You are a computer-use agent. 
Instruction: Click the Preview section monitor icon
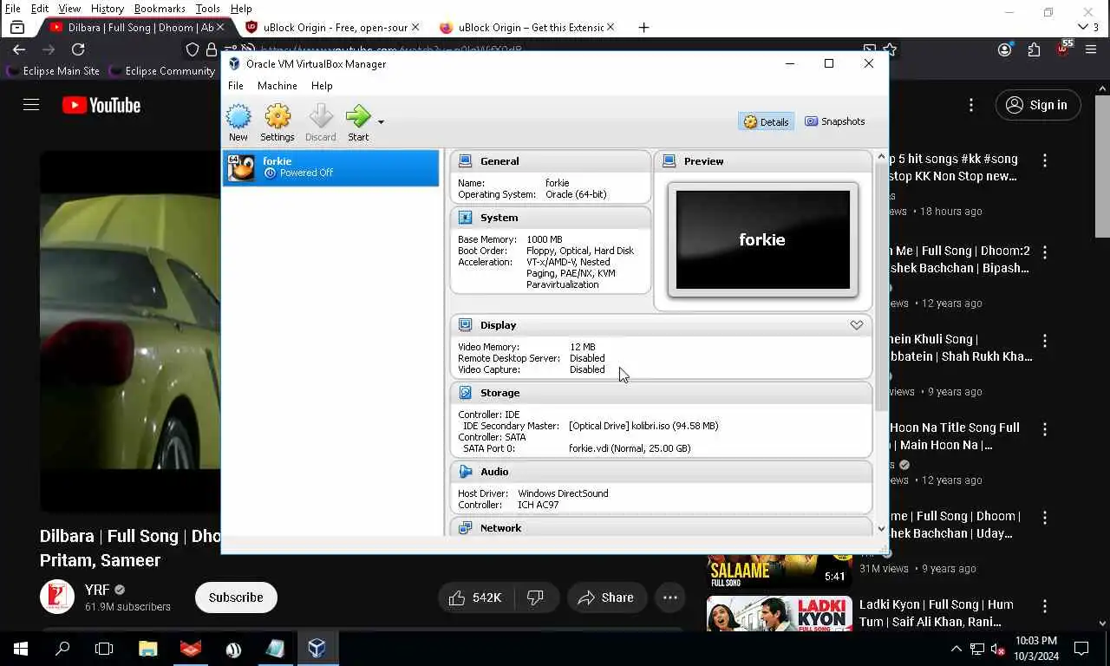tap(669, 161)
